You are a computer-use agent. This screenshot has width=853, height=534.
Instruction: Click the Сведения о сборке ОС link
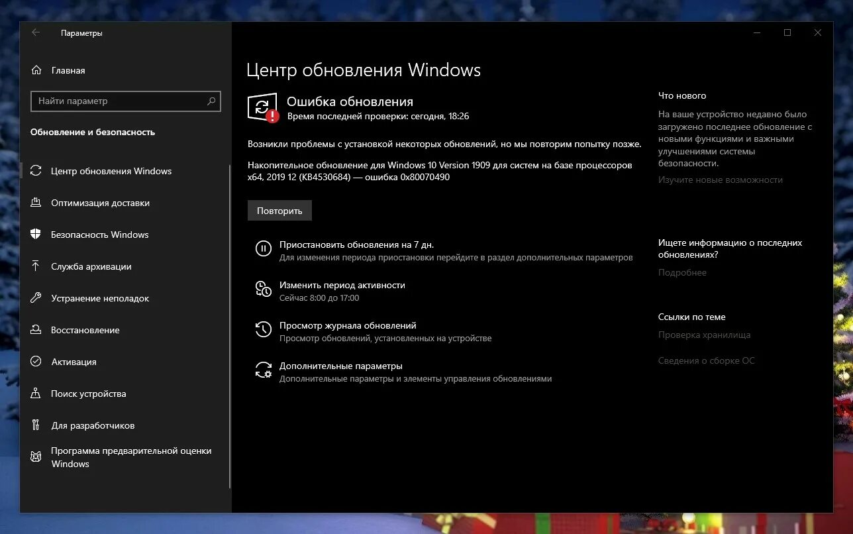point(706,360)
